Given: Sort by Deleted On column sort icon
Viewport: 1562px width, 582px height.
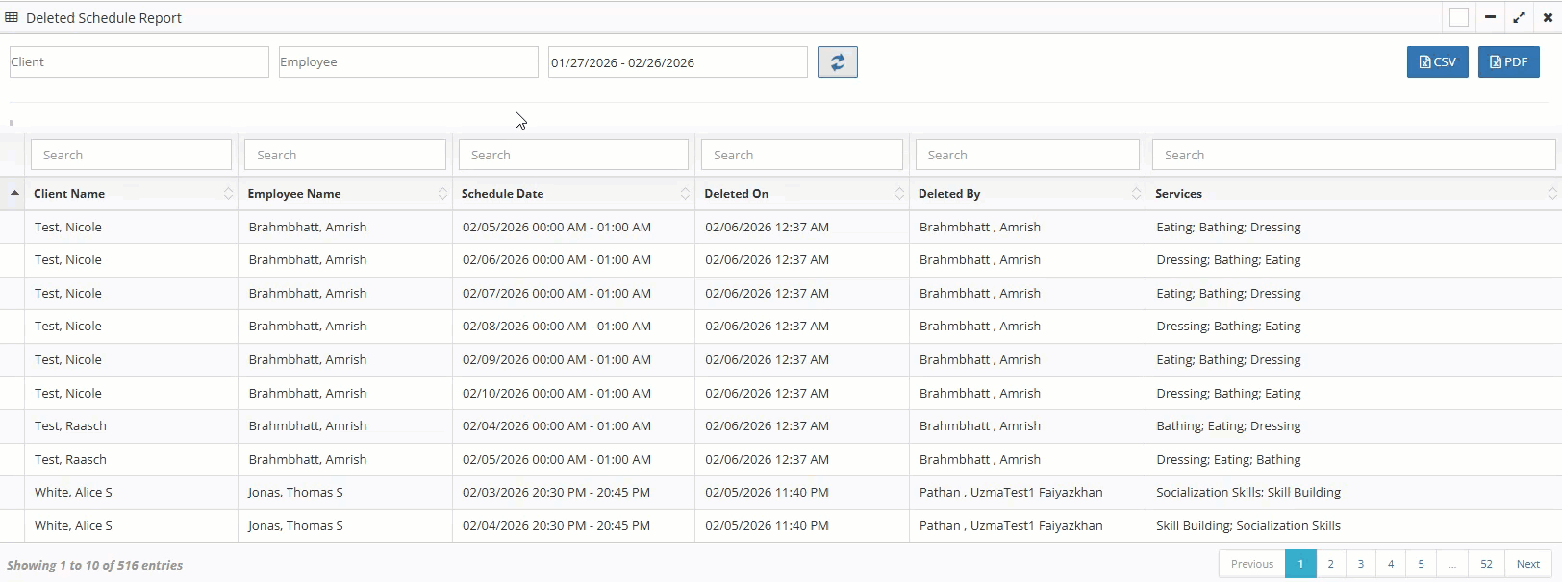Looking at the screenshot, I should click(899, 194).
